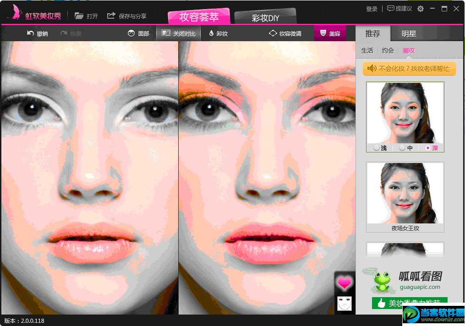
Task: Select the medium (中) intensity radio button
Action: coord(402,148)
